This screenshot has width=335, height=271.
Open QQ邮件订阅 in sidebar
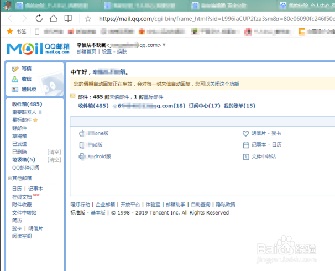coord(25,168)
